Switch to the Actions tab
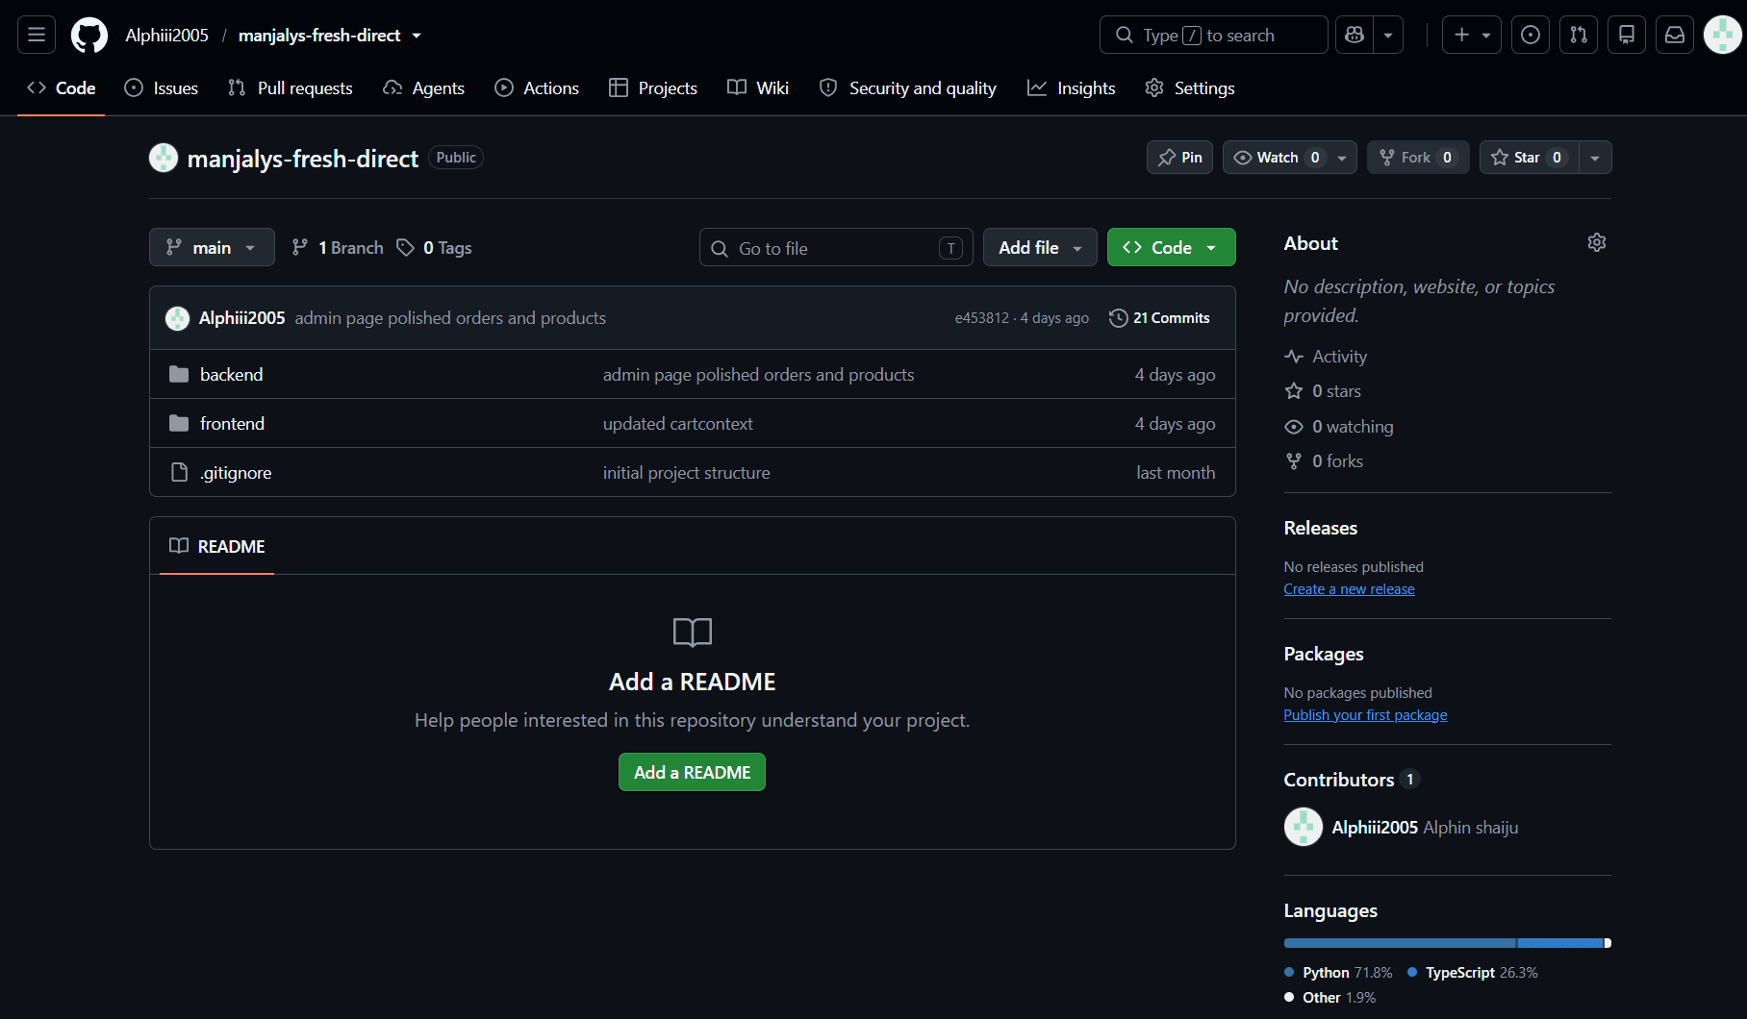 coord(537,88)
